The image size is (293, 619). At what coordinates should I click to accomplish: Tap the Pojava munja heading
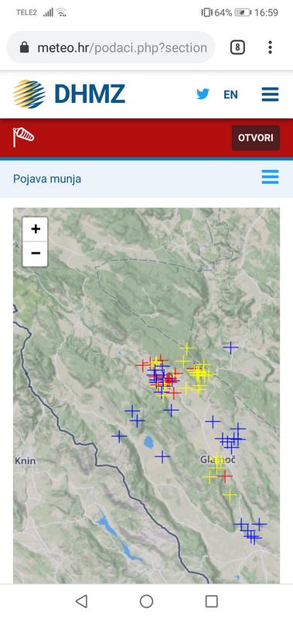point(47,179)
